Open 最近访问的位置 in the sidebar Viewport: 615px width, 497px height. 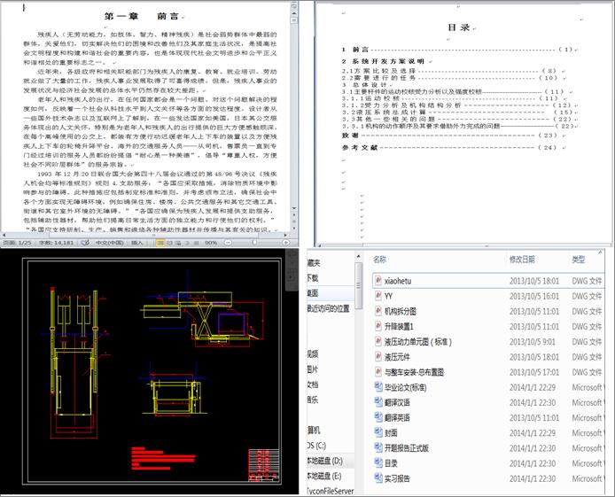click(328, 308)
